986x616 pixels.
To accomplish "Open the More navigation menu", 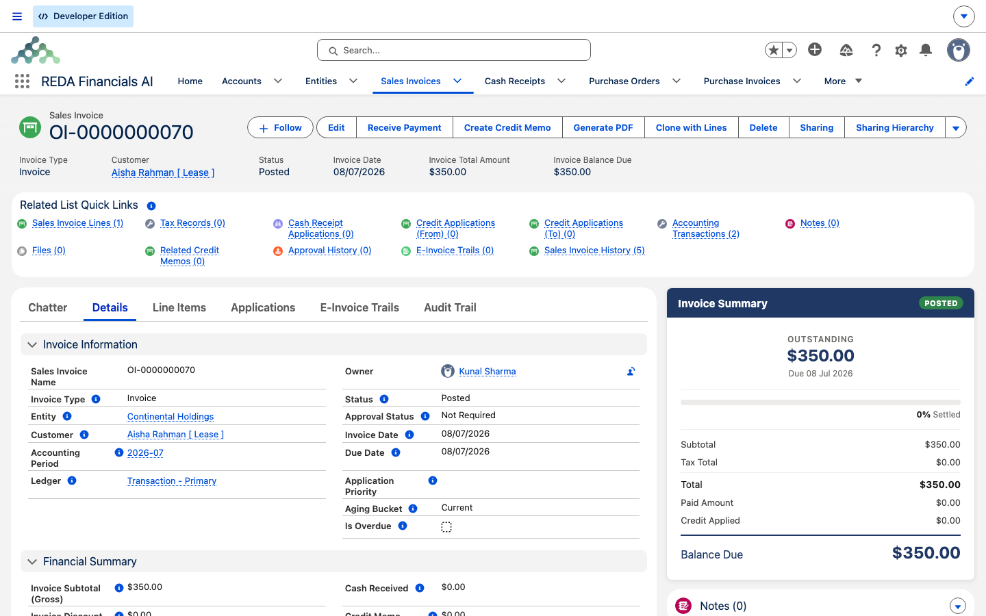I will click(843, 81).
